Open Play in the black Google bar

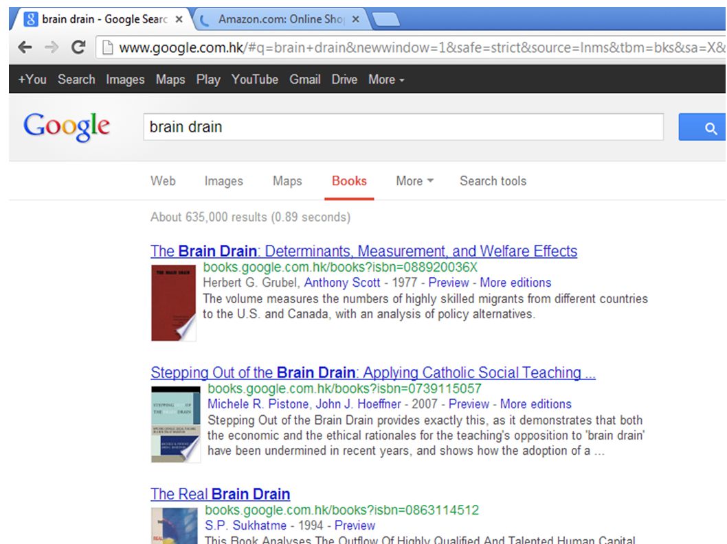coord(208,80)
